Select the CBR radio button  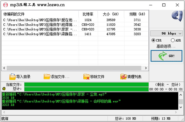point(153,40)
